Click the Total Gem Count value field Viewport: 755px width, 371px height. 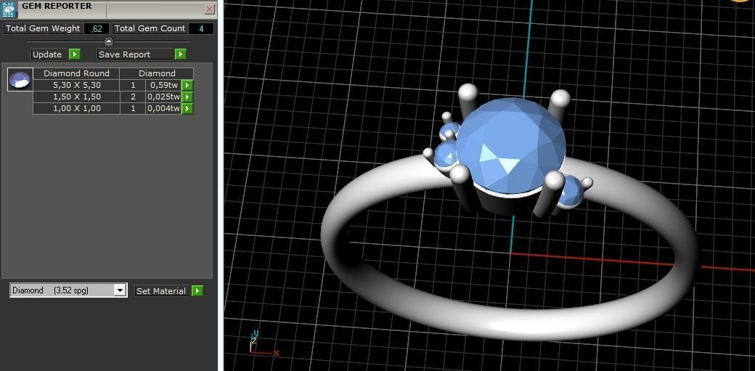pos(201,28)
